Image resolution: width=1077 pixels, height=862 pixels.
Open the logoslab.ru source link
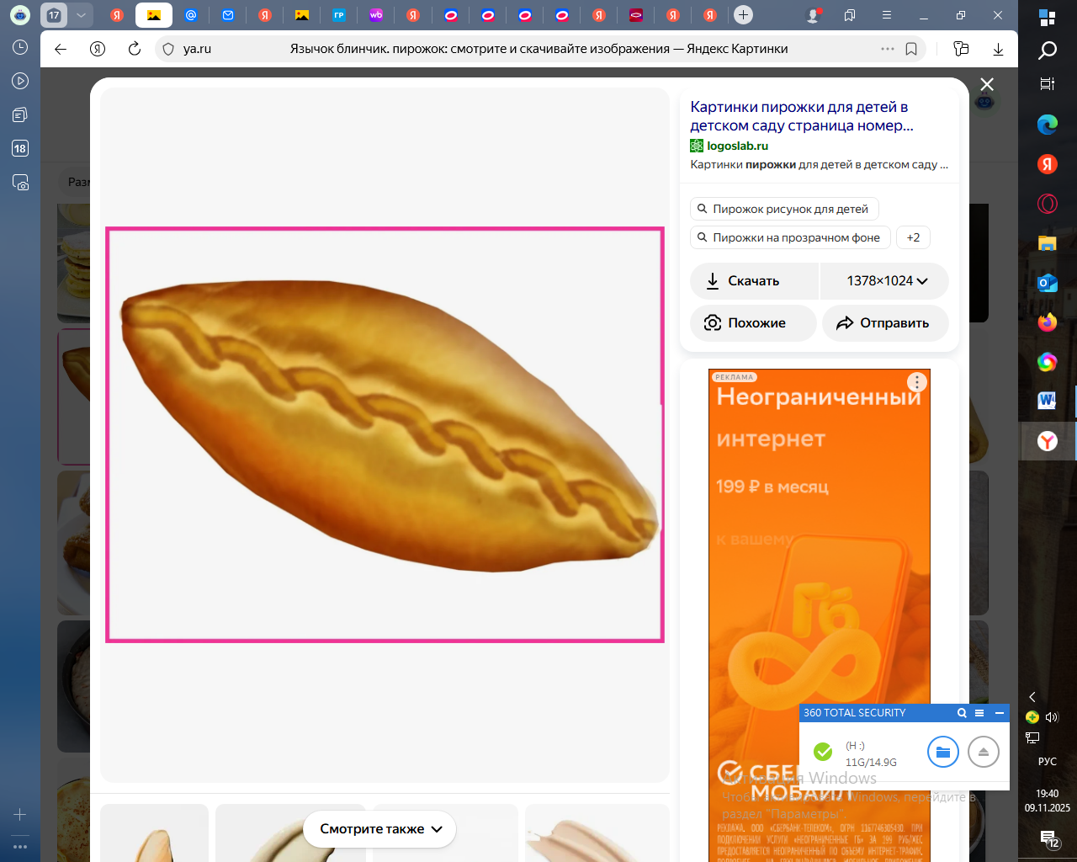737,146
